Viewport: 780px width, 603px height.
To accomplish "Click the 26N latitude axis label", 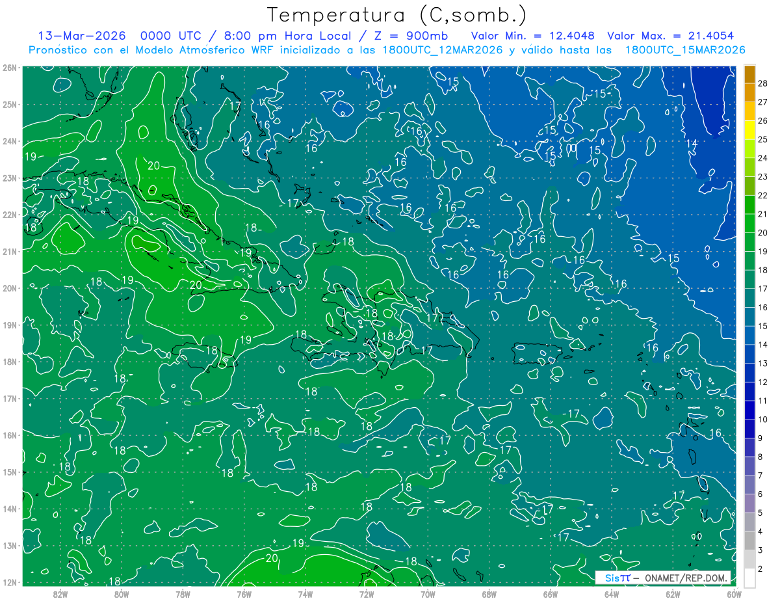I will (x=10, y=68).
